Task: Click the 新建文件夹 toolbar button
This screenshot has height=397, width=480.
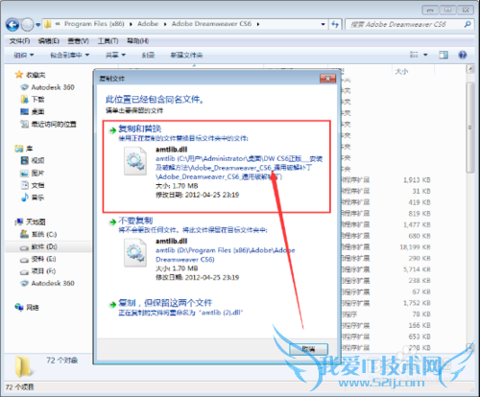Action: coord(186,55)
